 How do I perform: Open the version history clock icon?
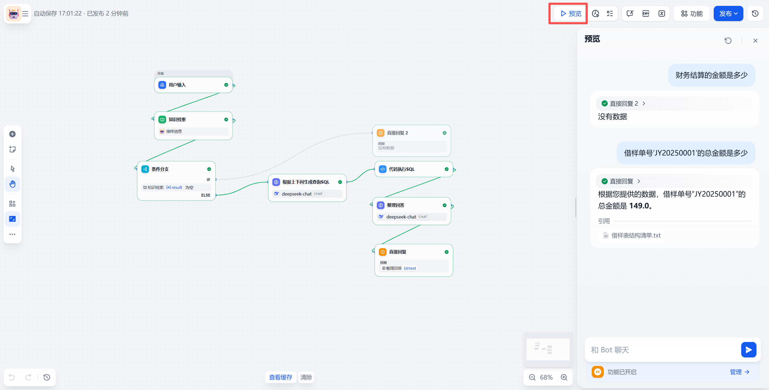tap(755, 13)
